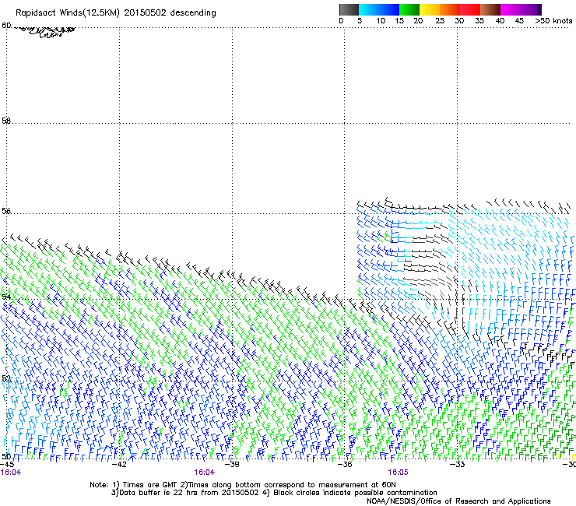Click the dark purple 45-50 knots band

[531, 9]
